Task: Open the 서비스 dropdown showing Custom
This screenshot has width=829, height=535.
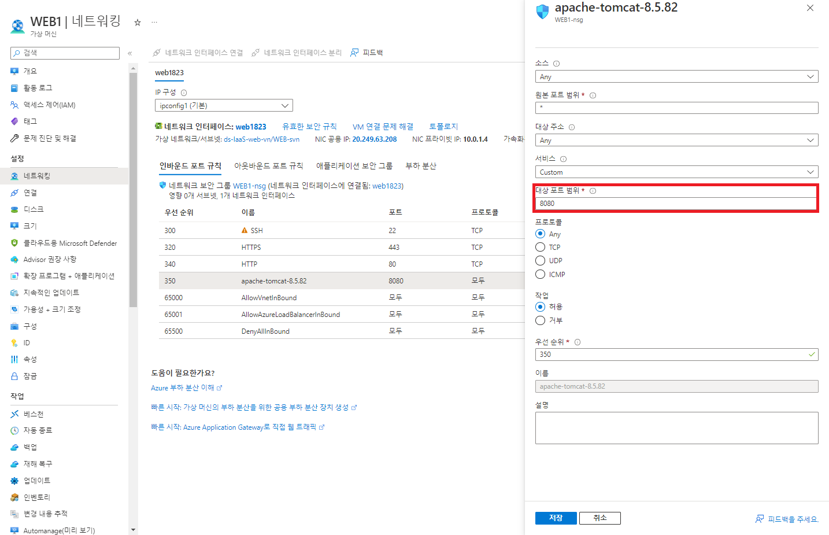Action: (676, 172)
